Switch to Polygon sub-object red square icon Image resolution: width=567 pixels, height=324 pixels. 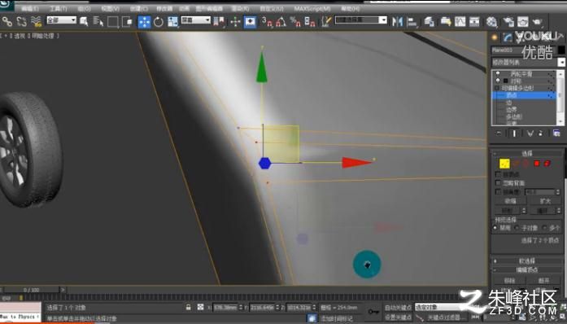tap(537, 164)
